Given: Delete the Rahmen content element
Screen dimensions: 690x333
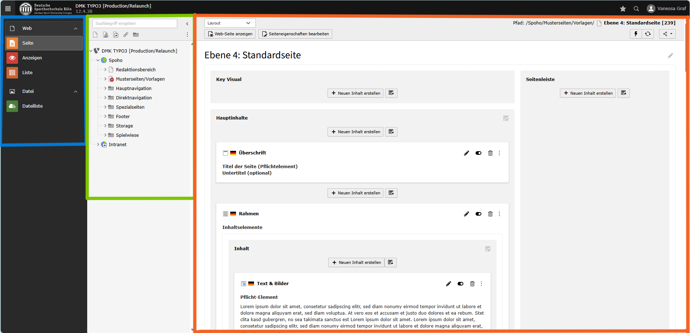Looking at the screenshot, I should point(490,214).
